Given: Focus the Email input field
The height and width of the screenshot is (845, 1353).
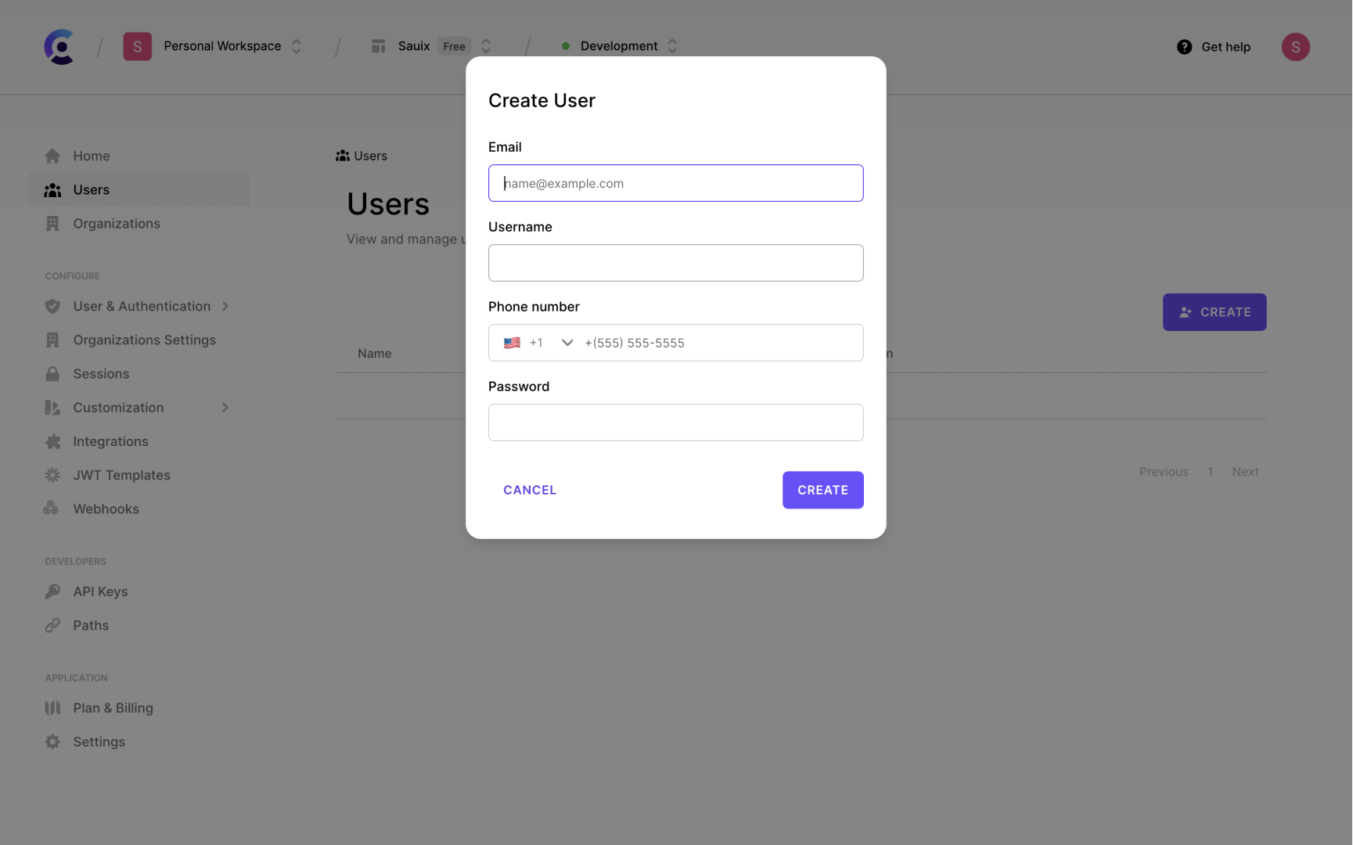Looking at the screenshot, I should 675,183.
